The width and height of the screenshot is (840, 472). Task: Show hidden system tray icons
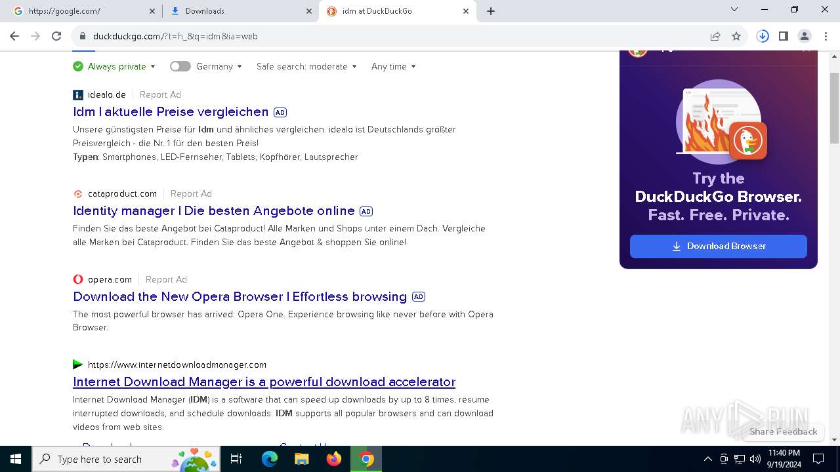pos(707,459)
